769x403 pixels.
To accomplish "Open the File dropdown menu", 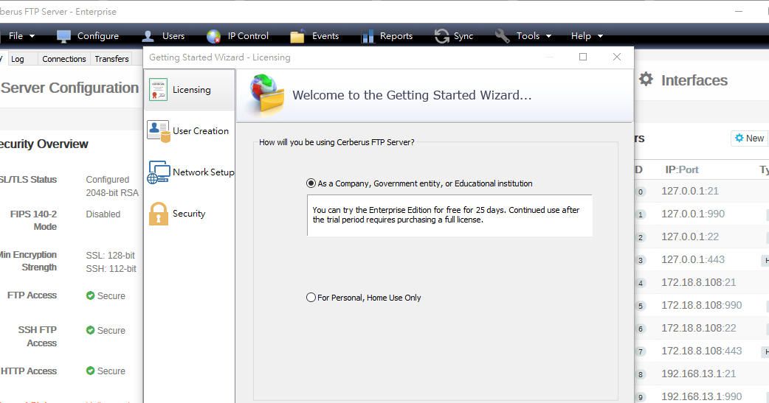I will (x=21, y=36).
